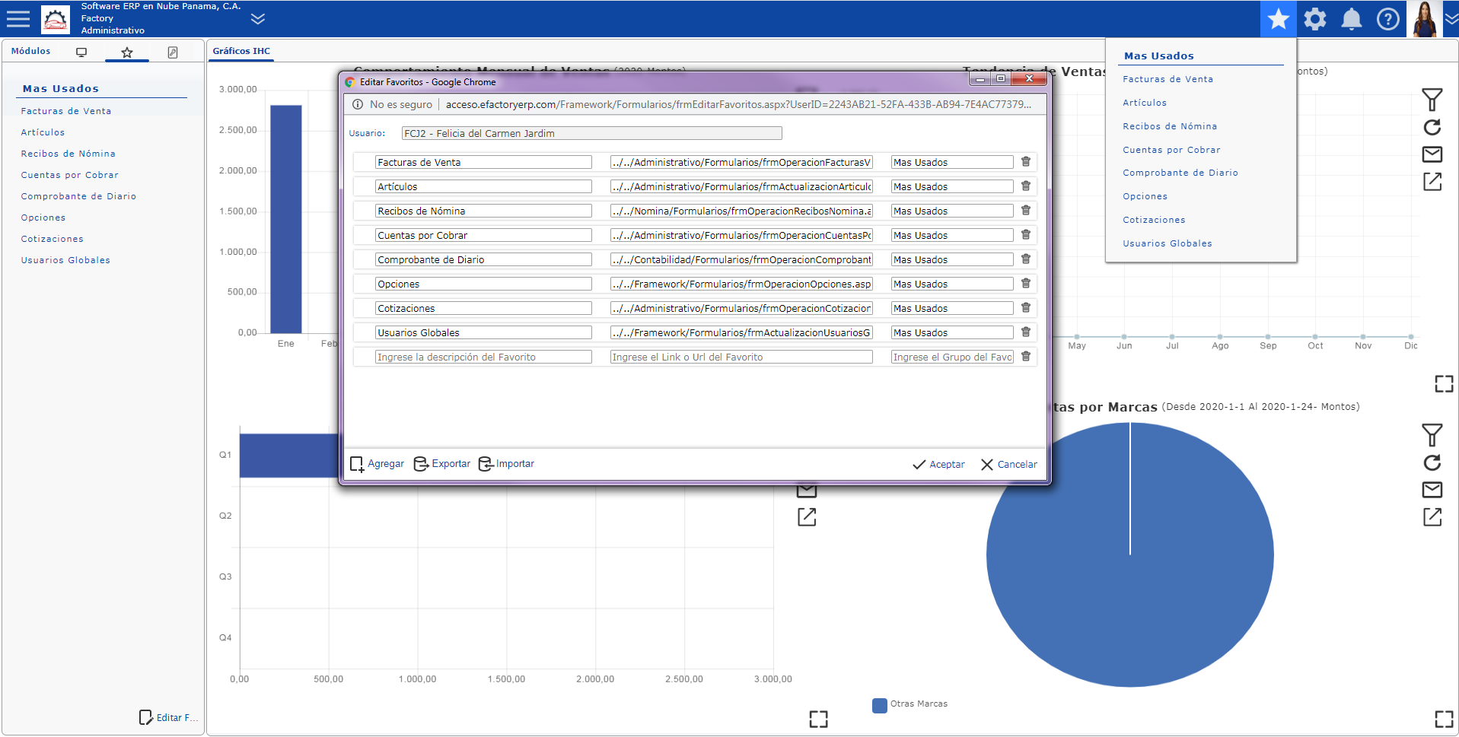Open help question mark icon
Screen dimensions: 1459x737
[x=1387, y=19]
